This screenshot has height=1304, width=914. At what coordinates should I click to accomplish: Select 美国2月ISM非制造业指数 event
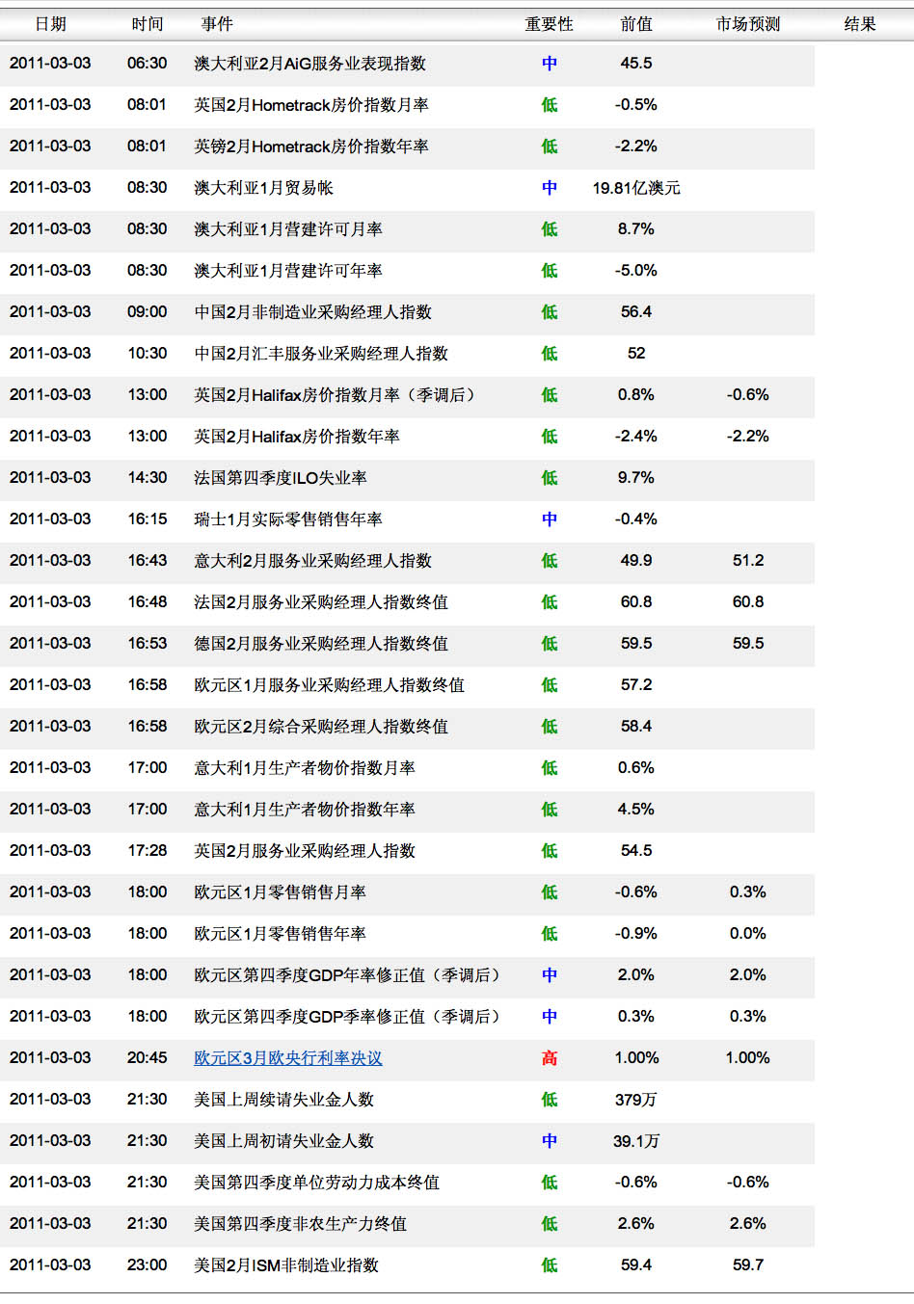click(x=286, y=1265)
